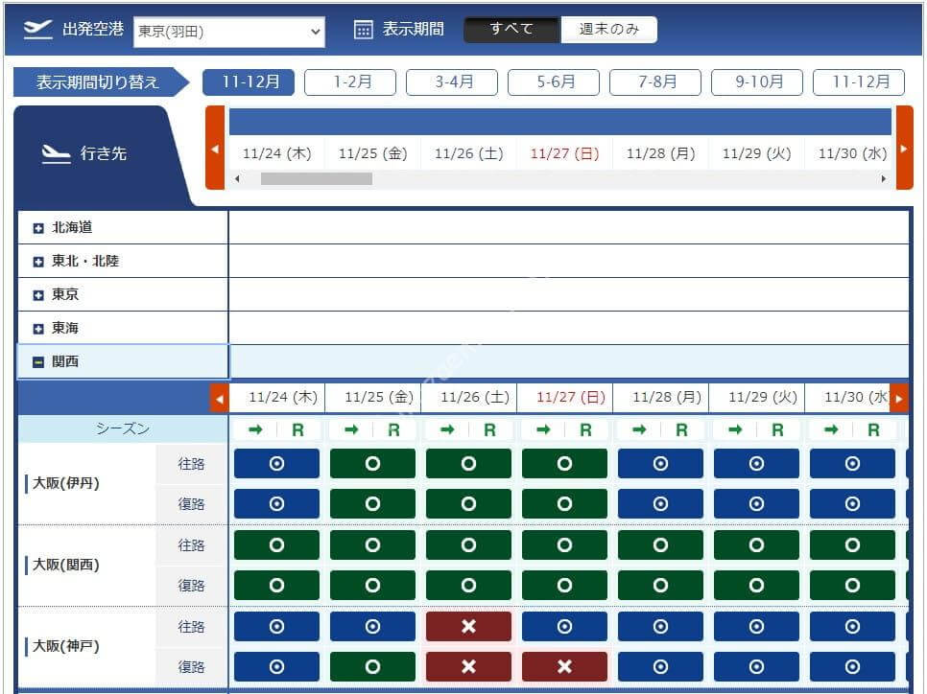Click the orange next arrow in 関西 date row
This screenshot has width=927, height=694.
(x=898, y=399)
